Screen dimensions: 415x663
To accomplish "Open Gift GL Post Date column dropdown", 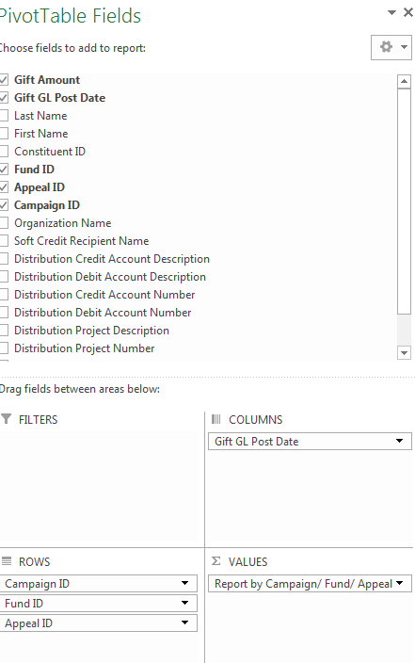I will pyautogui.click(x=399, y=441).
